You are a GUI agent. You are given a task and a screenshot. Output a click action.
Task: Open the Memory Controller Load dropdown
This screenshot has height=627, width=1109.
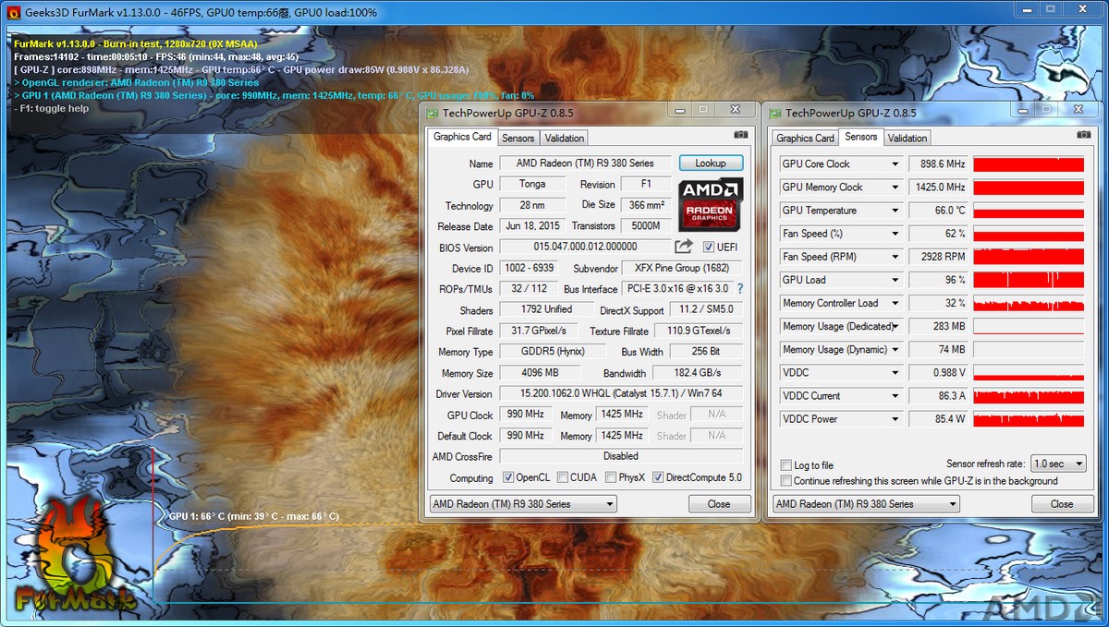[895, 303]
